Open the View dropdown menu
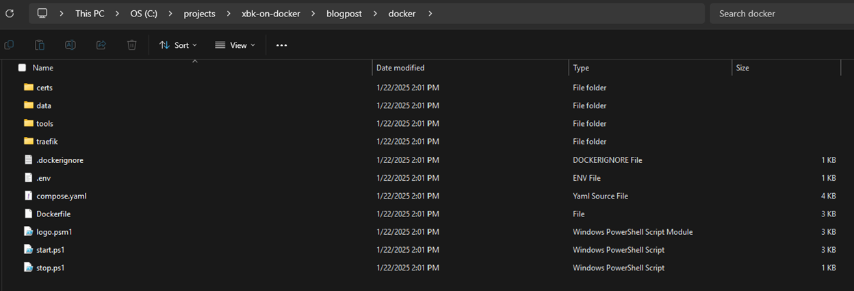Viewport: 854px width, 291px height. coord(235,45)
